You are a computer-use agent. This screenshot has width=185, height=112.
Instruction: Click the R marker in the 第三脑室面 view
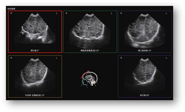[121, 13]
